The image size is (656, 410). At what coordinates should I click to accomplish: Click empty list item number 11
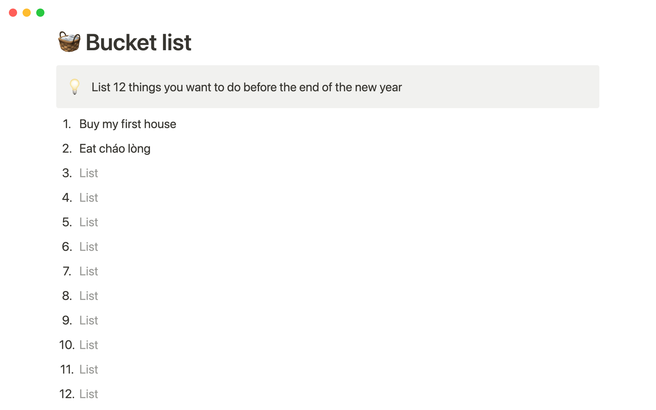[x=89, y=370]
